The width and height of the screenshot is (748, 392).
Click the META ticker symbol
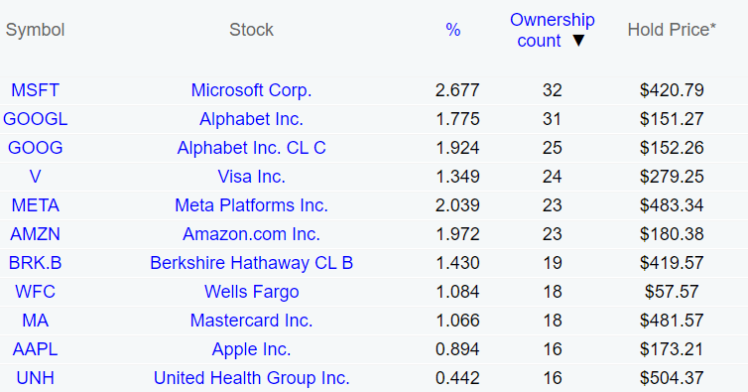coord(36,205)
